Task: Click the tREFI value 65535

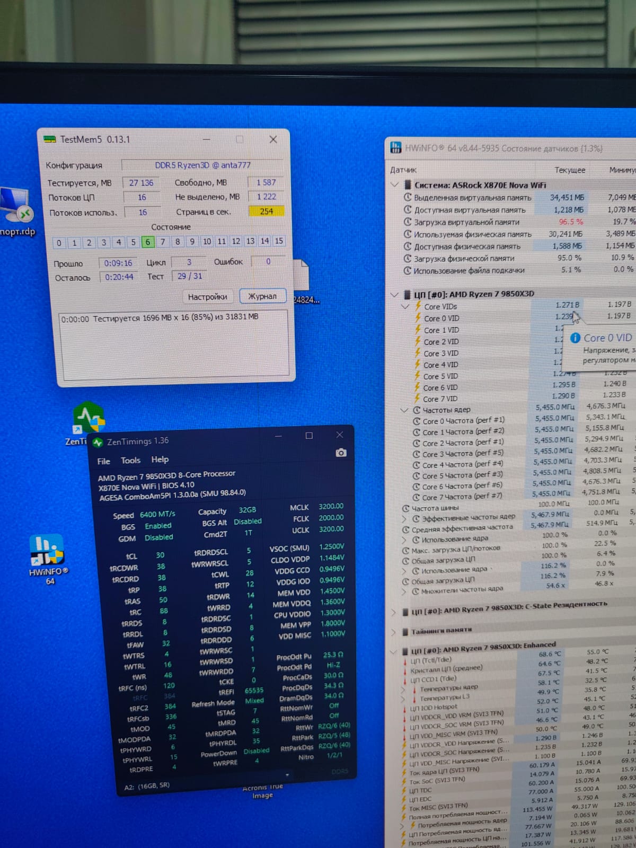Action: coord(254,691)
